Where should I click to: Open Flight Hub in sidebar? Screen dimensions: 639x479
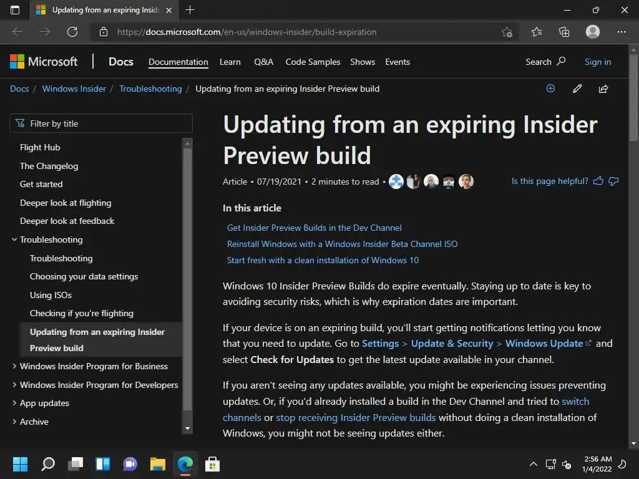(x=40, y=147)
